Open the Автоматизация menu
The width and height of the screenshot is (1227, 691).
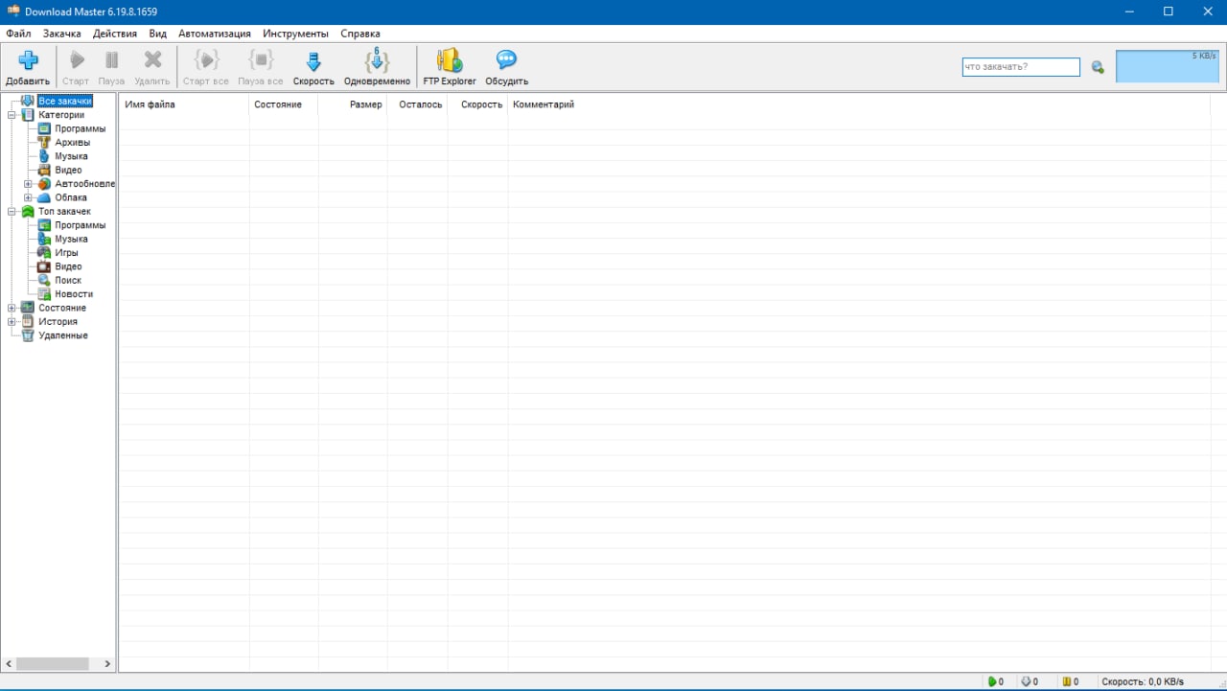click(215, 34)
